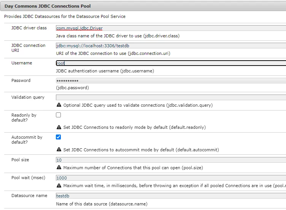Click the Readonly by default label
This screenshot has height=210, width=286.
click(24, 117)
